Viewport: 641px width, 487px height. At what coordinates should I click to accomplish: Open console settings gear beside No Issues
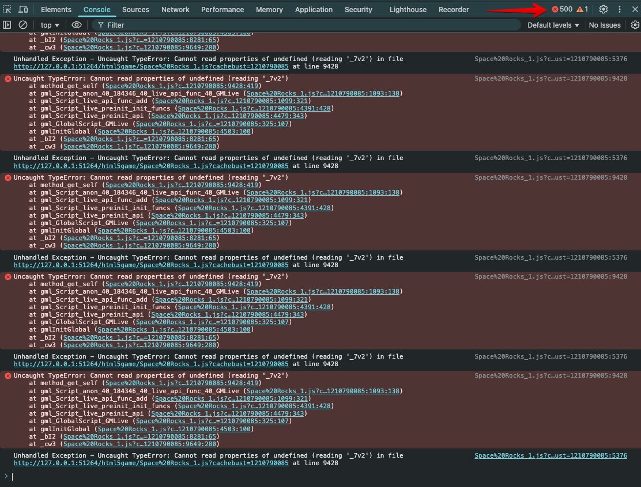coord(635,25)
